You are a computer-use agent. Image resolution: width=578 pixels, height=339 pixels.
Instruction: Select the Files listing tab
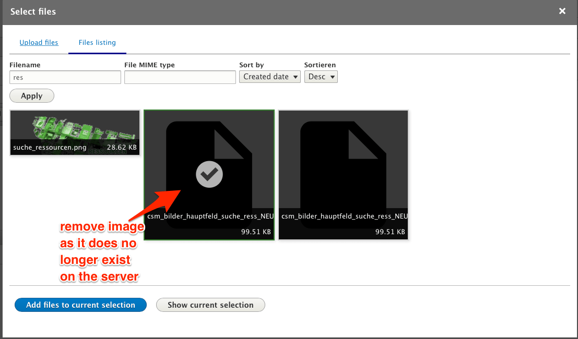click(97, 42)
